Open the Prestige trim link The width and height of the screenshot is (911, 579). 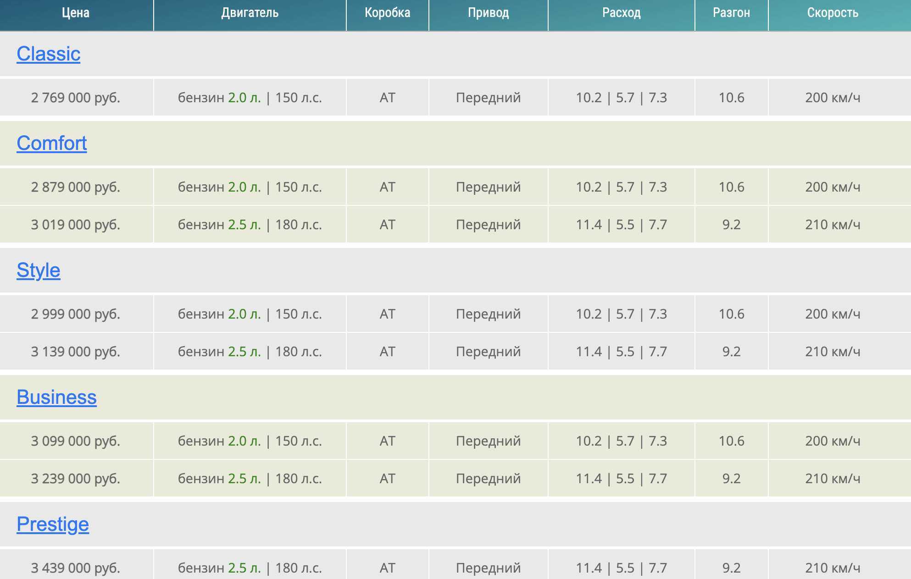tap(53, 524)
